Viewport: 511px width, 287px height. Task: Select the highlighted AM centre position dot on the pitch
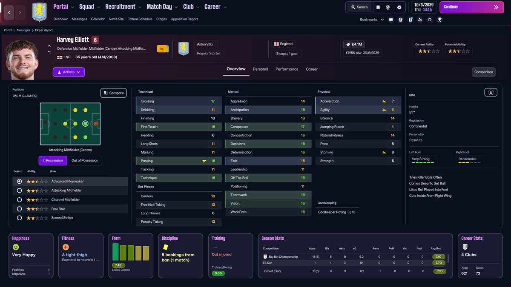85,124
